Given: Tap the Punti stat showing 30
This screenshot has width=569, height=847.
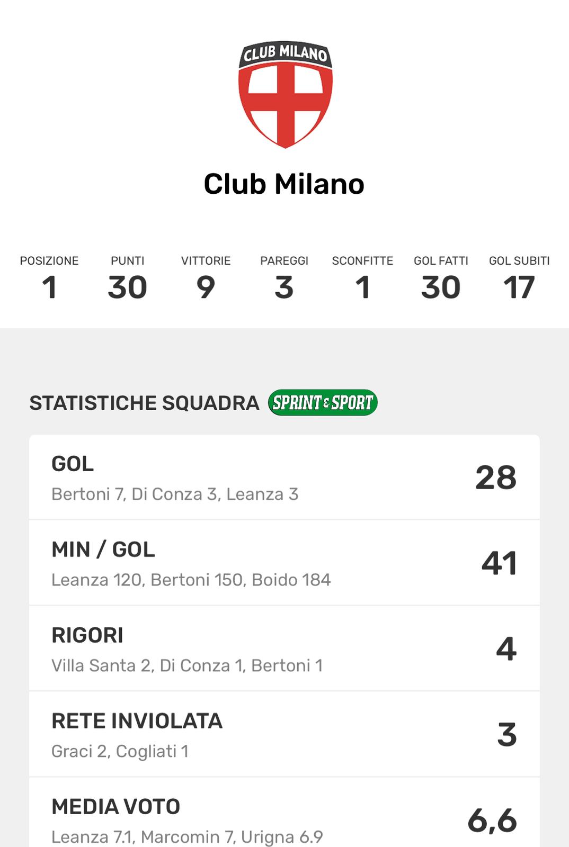Looking at the screenshot, I should point(127,278).
